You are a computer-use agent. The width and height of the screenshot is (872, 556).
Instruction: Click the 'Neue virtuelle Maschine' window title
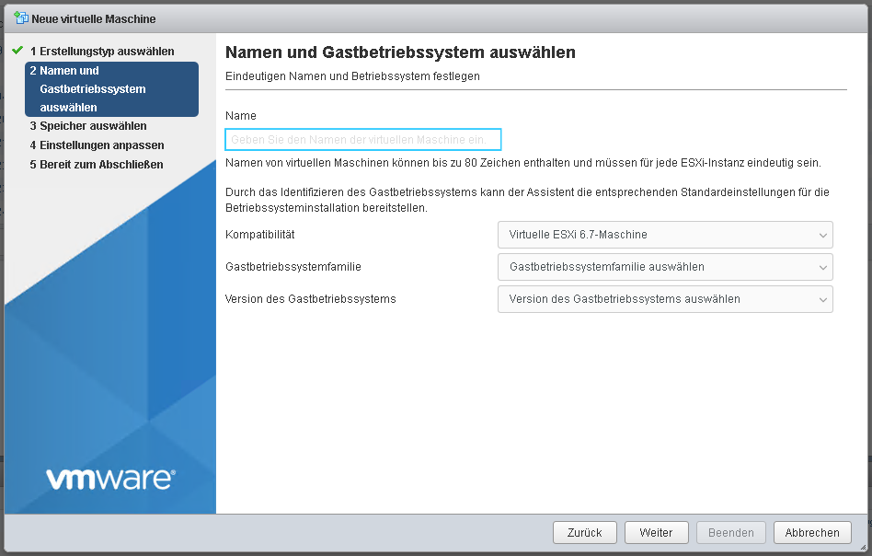pos(94,19)
